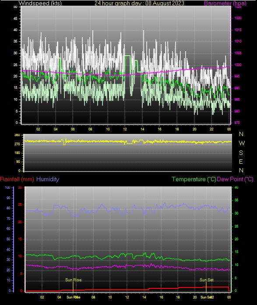Select the Rainfall (mm) legend label

(17, 179)
